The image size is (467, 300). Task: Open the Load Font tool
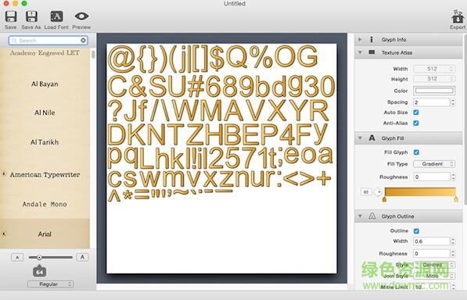click(56, 16)
